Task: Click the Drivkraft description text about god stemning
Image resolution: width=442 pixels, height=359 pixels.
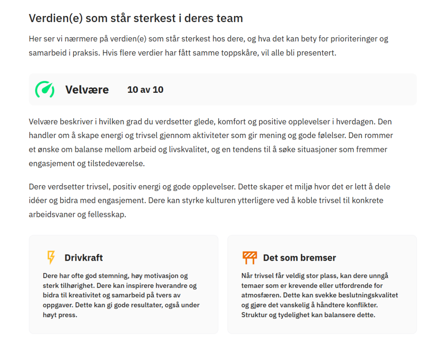Action: click(121, 295)
